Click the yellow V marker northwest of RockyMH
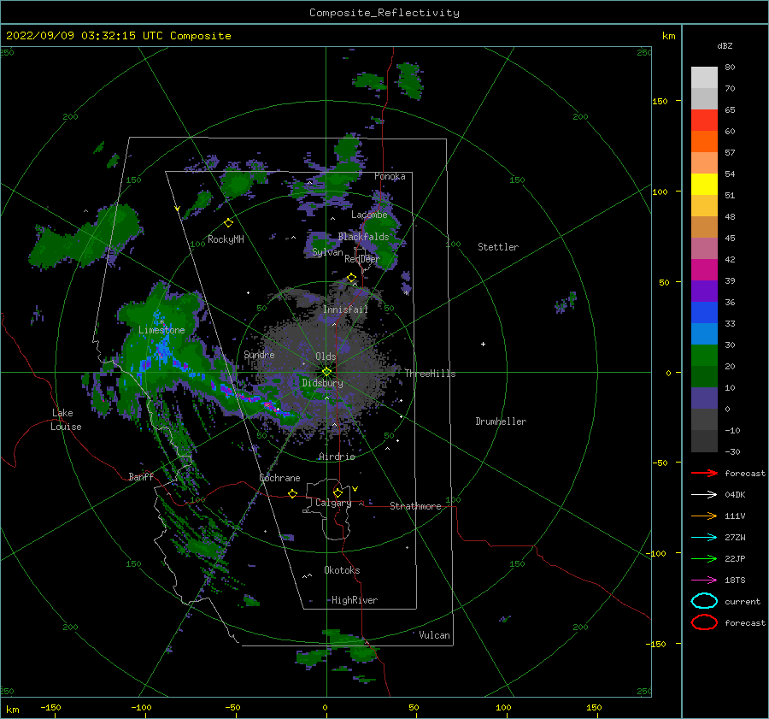The image size is (769, 719). pyautogui.click(x=178, y=209)
